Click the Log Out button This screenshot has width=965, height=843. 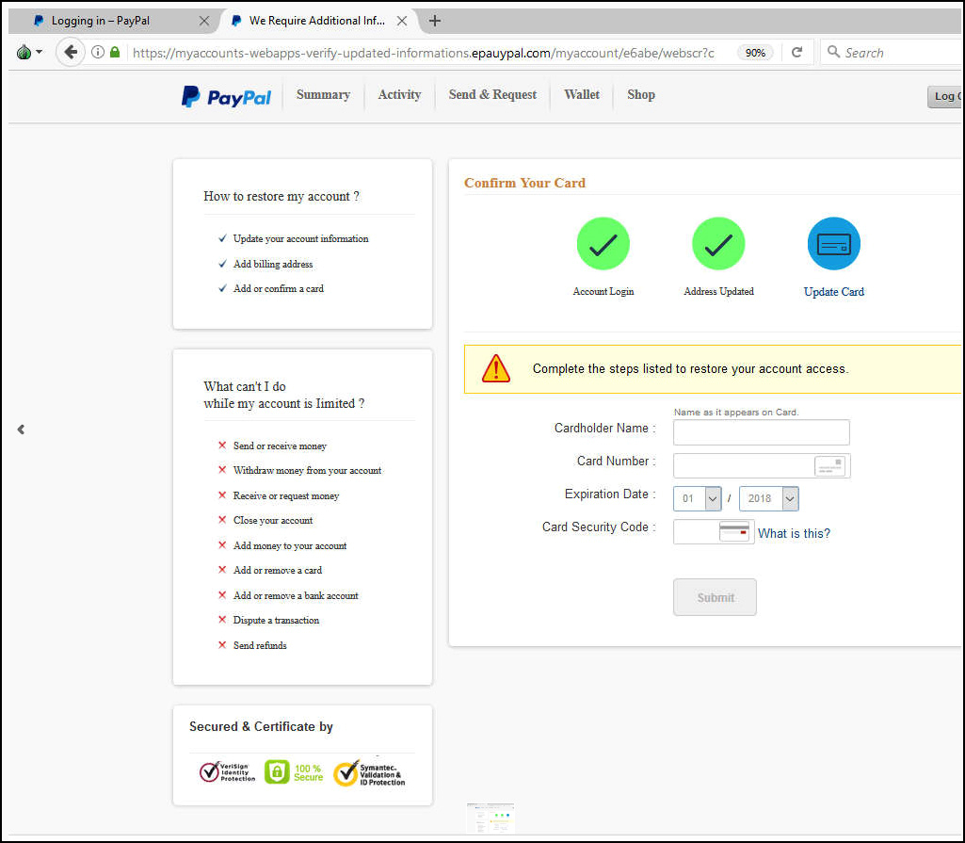[x=945, y=96]
